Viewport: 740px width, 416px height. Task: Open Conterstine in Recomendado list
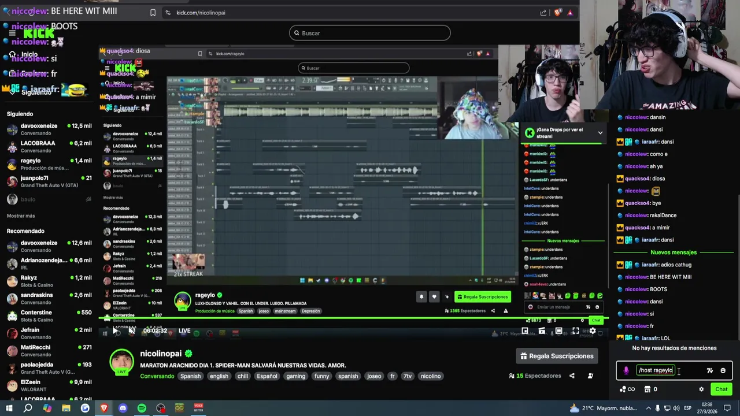click(49, 316)
